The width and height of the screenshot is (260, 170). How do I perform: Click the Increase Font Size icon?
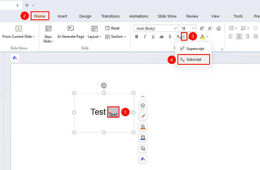(x=202, y=28)
